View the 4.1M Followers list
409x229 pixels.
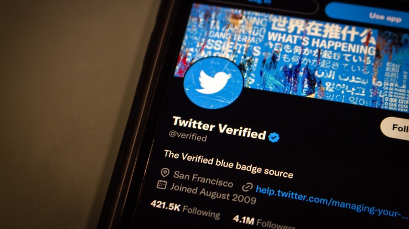pyautogui.click(x=264, y=222)
